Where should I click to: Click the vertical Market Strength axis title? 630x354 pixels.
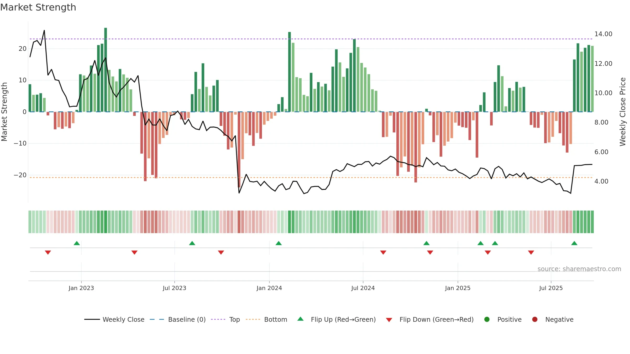4,112
